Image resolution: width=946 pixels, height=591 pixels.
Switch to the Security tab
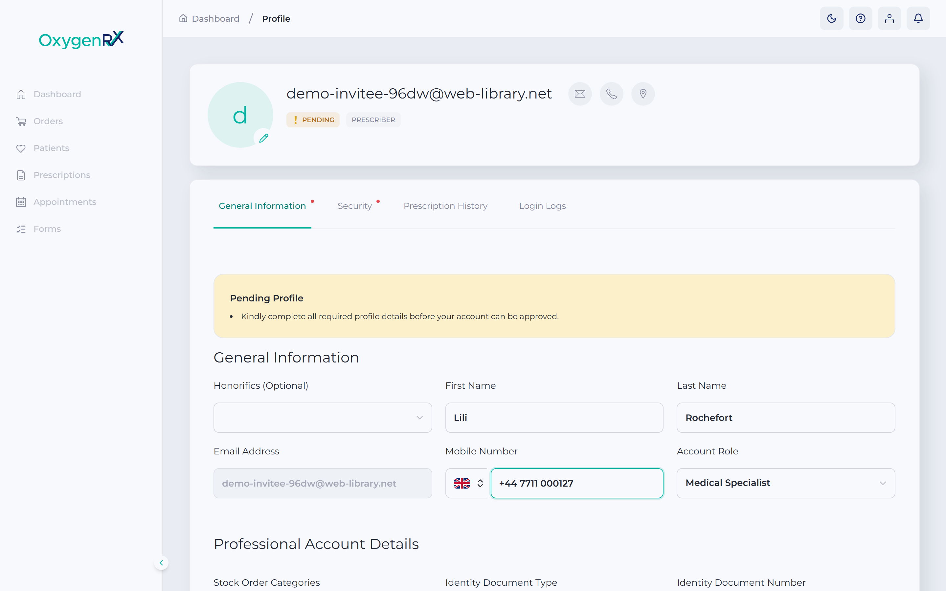[x=355, y=206]
